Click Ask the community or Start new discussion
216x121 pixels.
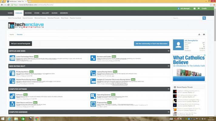click(x=151, y=44)
